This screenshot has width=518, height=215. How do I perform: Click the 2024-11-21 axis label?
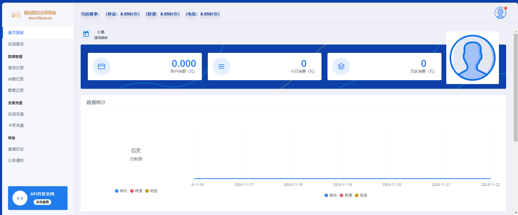coord(441,185)
